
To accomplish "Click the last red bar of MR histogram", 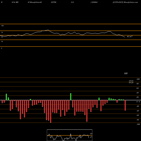I will point(125,105).
